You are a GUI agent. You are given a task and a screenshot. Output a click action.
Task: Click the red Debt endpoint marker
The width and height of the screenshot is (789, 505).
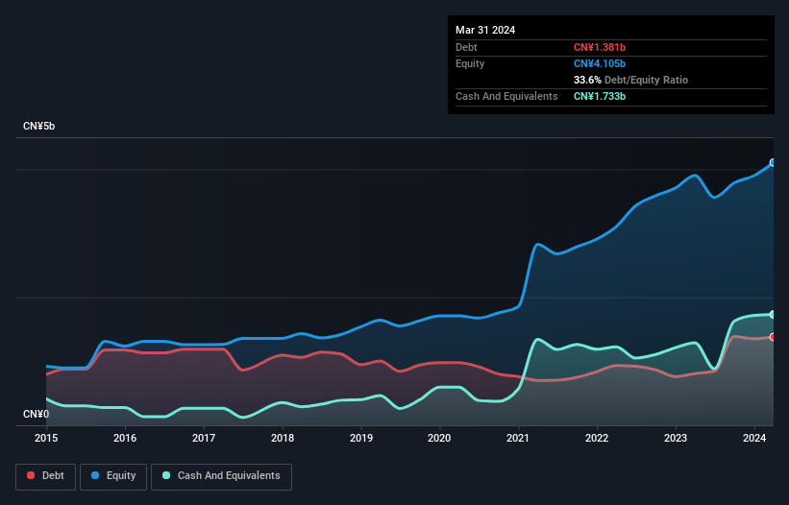pyautogui.click(x=773, y=337)
